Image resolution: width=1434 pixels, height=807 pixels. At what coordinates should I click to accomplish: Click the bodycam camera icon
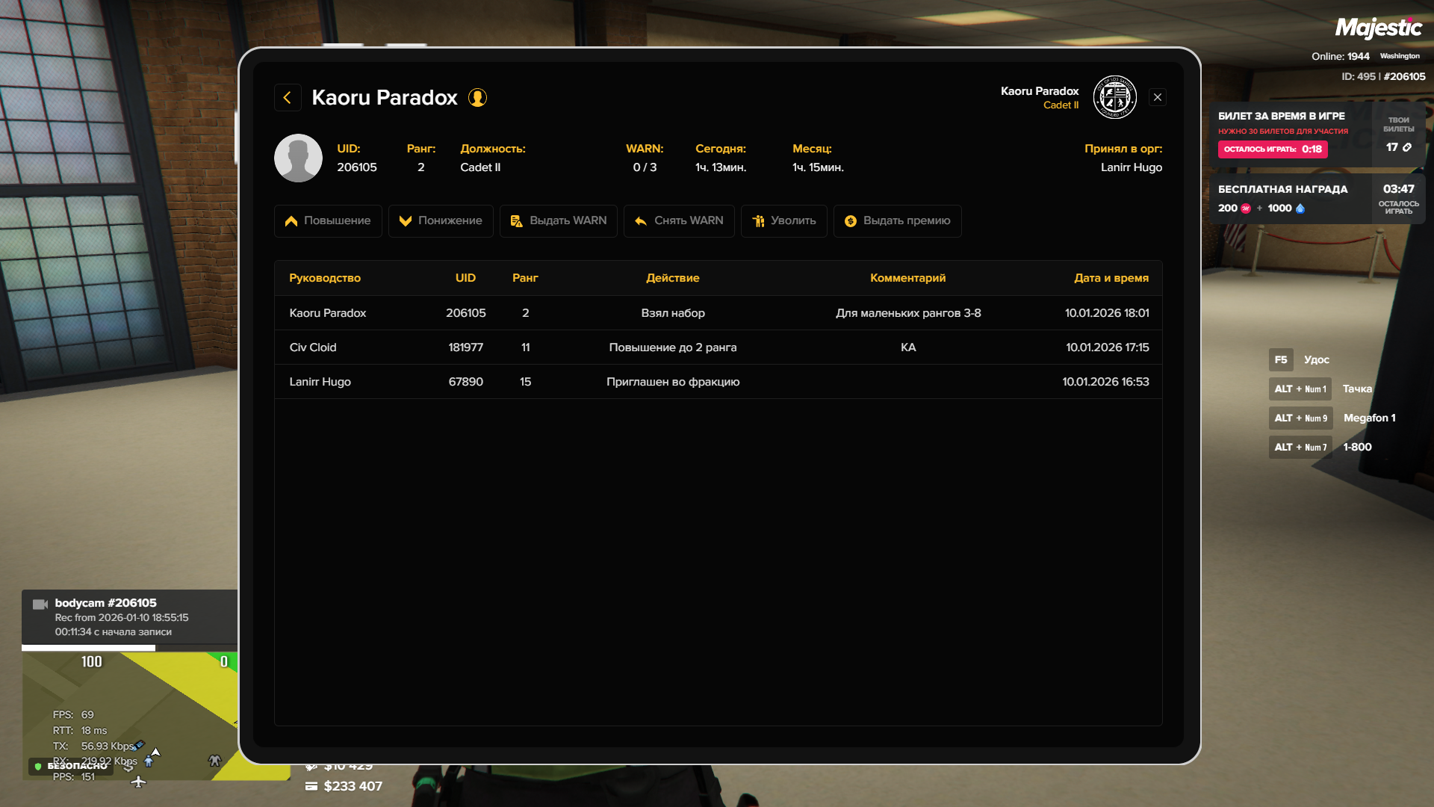(x=40, y=605)
